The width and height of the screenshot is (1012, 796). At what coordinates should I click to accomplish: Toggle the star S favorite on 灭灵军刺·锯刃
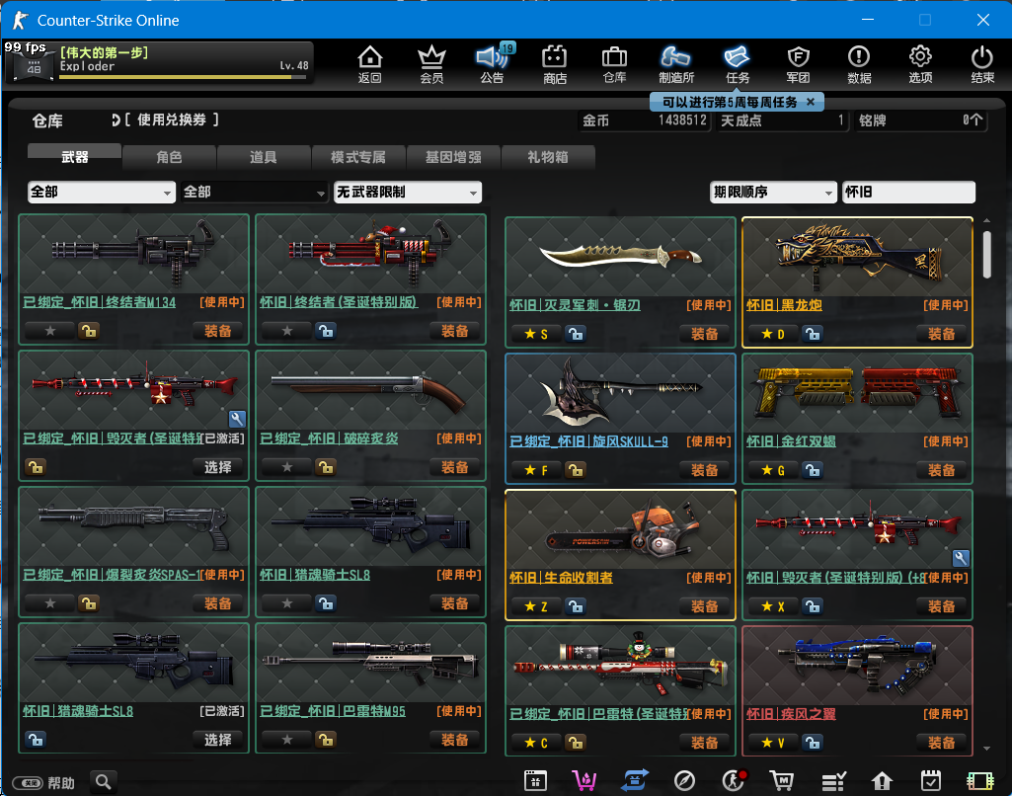click(x=536, y=334)
